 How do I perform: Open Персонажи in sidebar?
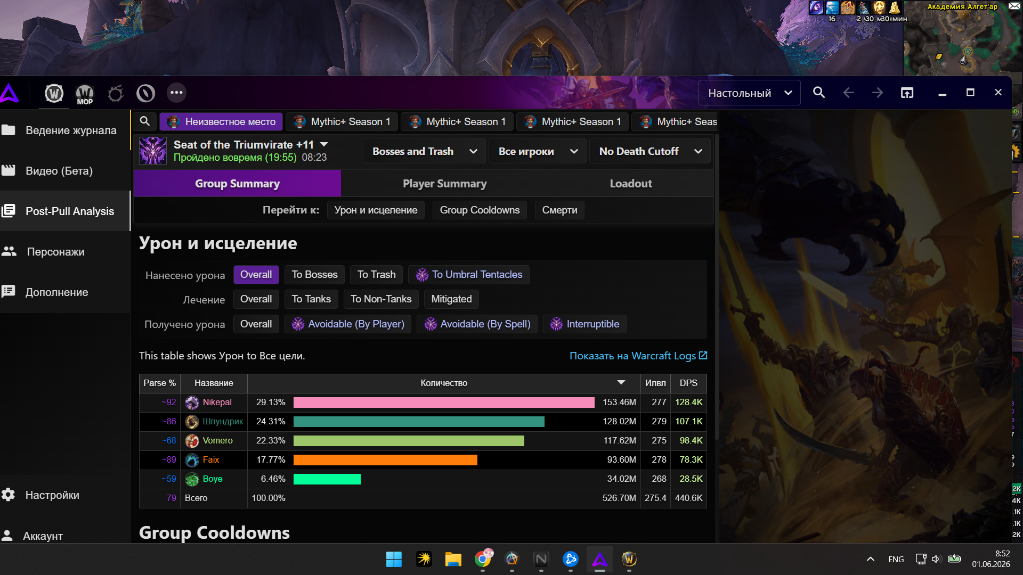click(65, 252)
